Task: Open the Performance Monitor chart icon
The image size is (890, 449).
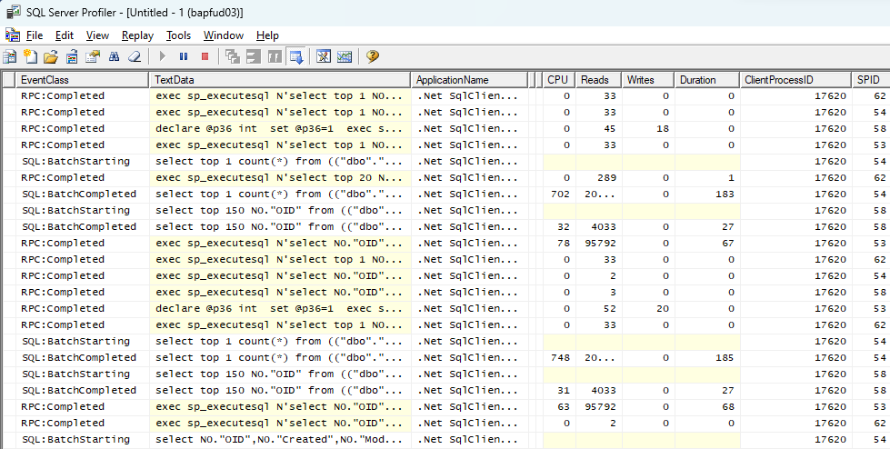Action: [x=344, y=56]
